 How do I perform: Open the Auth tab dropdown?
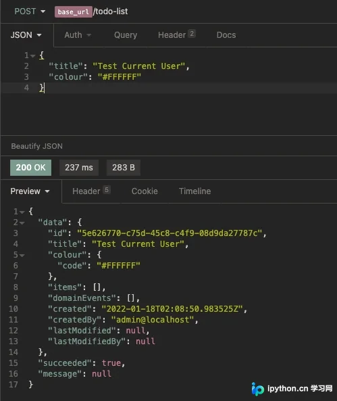pyautogui.click(x=78, y=35)
